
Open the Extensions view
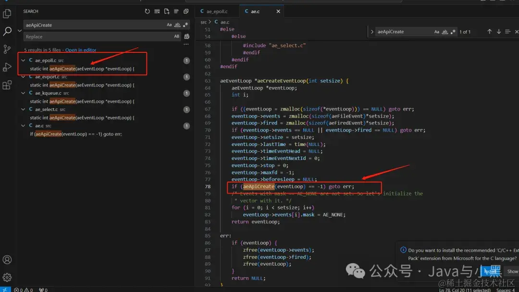coord(7,85)
